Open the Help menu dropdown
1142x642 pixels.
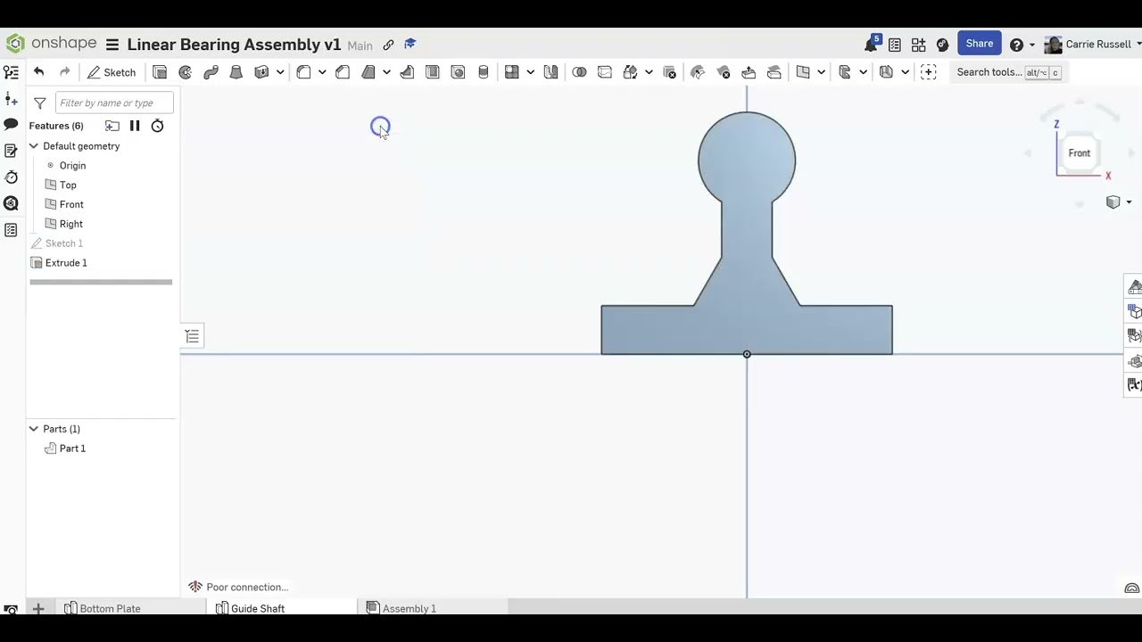point(1022,45)
